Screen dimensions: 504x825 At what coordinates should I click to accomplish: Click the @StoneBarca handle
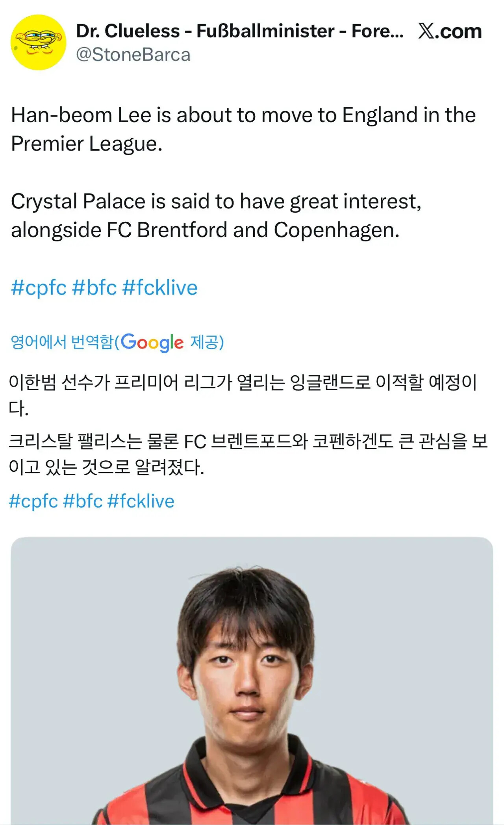point(133,55)
